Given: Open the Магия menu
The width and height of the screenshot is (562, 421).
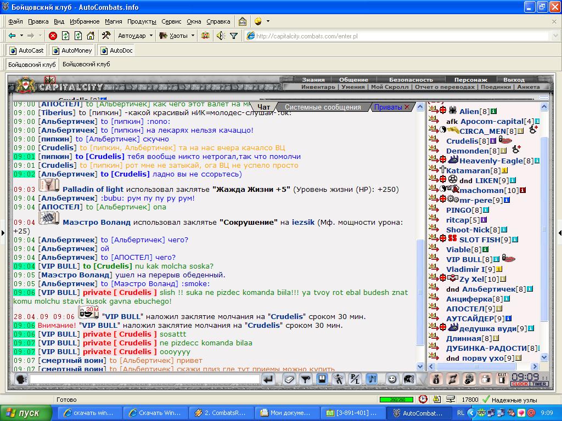Looking at the screenshot, I should [x=113, y=21].
